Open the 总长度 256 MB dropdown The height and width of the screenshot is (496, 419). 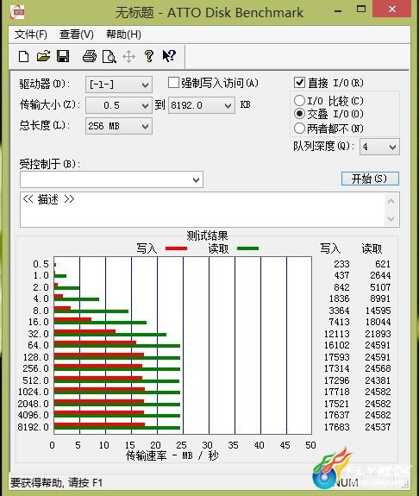(x=119, y=126)
